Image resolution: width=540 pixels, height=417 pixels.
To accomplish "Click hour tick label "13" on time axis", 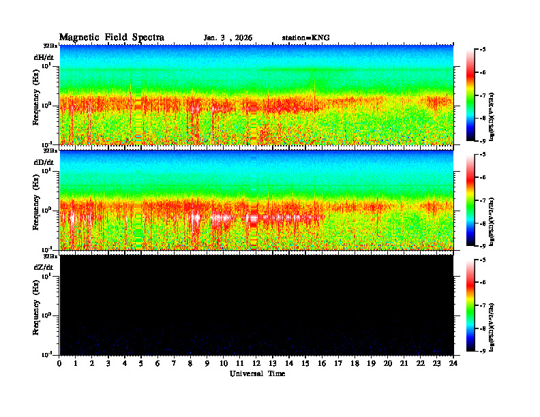I will click(x=273, y=363).
